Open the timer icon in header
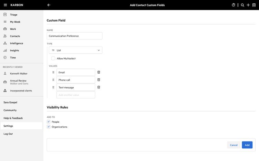The height and width of the screenshot is (161, 259). point(234,5)
